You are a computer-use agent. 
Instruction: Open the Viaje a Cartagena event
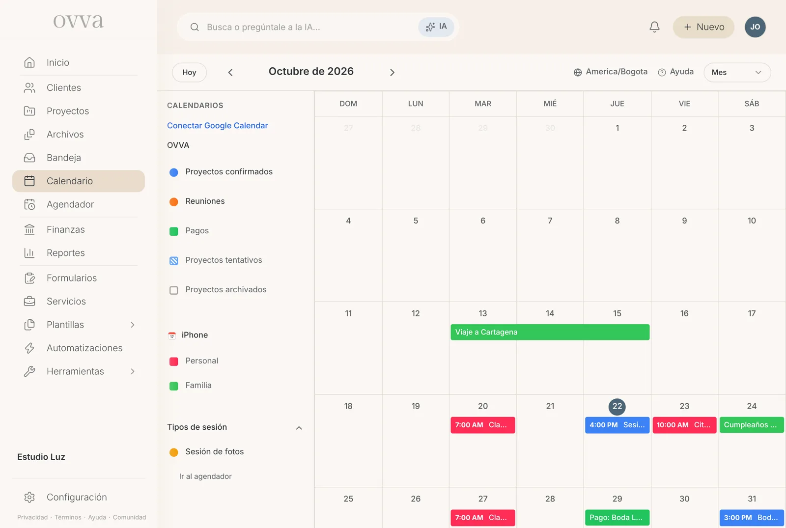550,332
